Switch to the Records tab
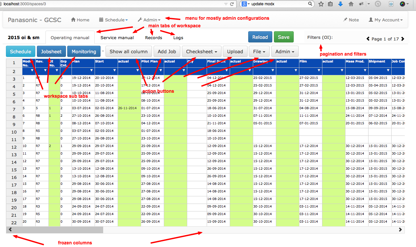This screenshot has height=247, width=416. pyautogui.click(x=154, y=37)
